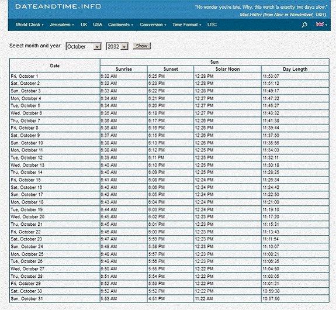Click the Day Length column header
Image resolution: width=336 pixels, height=310 pixels.
pos(295,69)
